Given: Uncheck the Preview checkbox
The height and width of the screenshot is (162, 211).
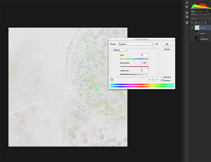Looking at the screenshot, I should 162,80.
